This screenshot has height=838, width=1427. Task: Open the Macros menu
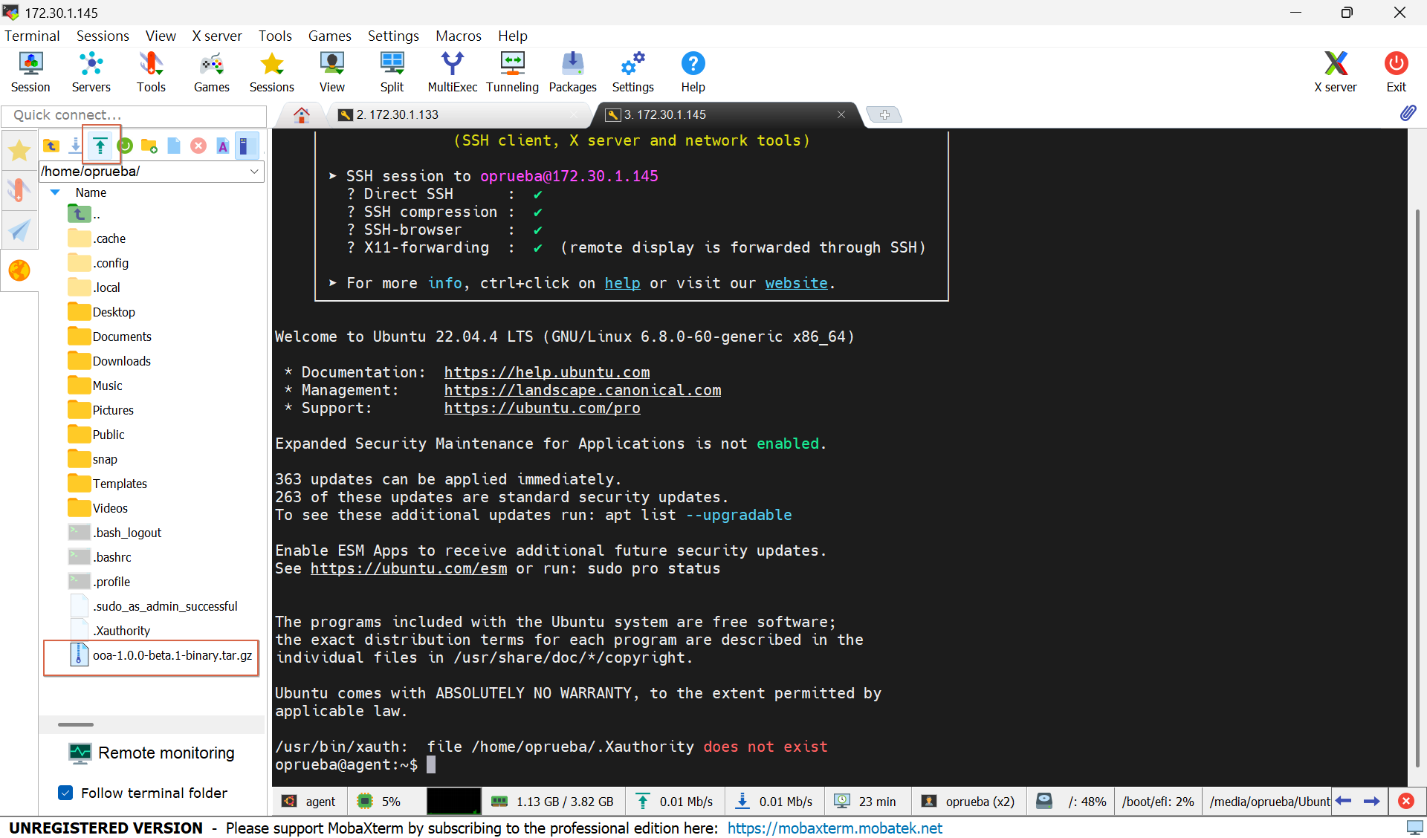point(458,36)
